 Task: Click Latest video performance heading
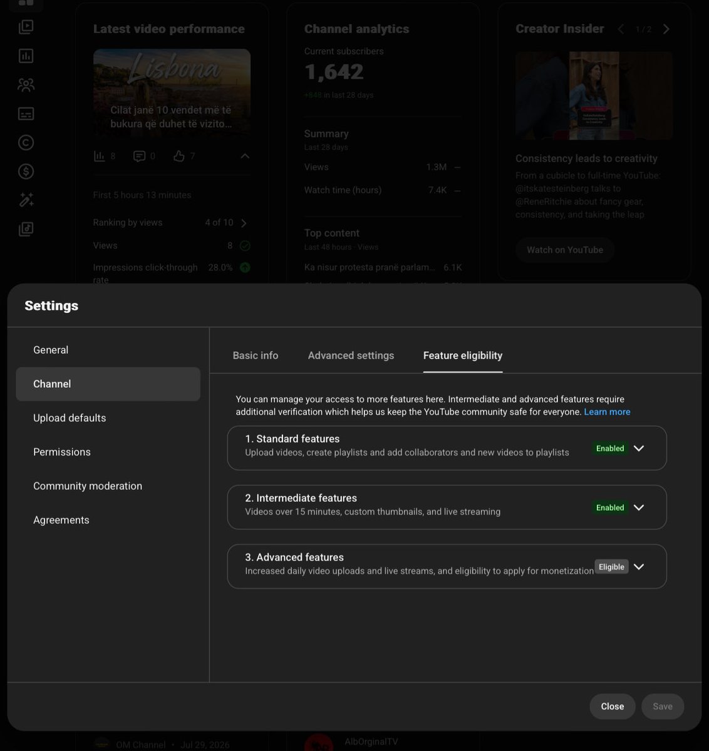tap(169, 29)
